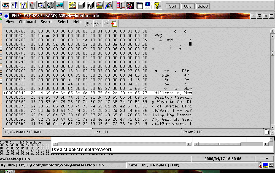The width and height of the screenshot is (275, 173).
Task: Jump to first match with 1ST button
Action: pos(88,23)
